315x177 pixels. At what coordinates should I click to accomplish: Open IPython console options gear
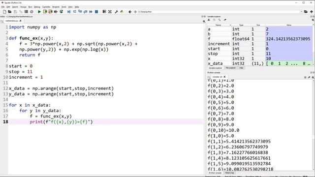[313, 77]
